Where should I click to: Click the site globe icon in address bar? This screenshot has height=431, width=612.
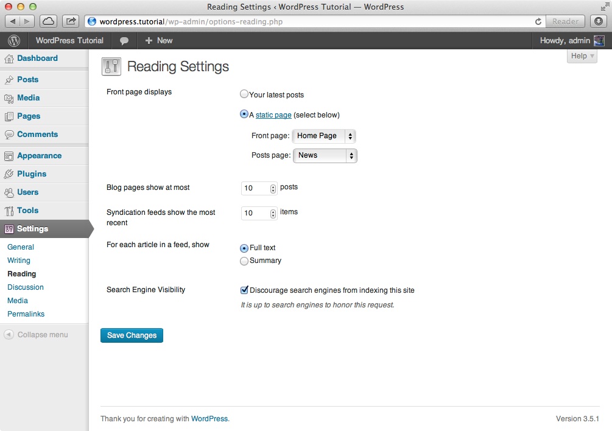pos(92,21)
